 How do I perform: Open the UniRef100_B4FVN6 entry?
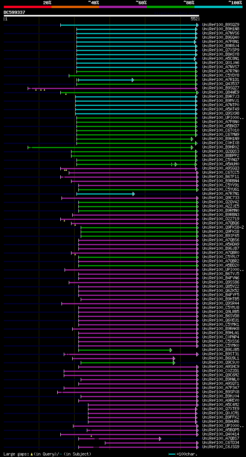click(x=221, y=278)
